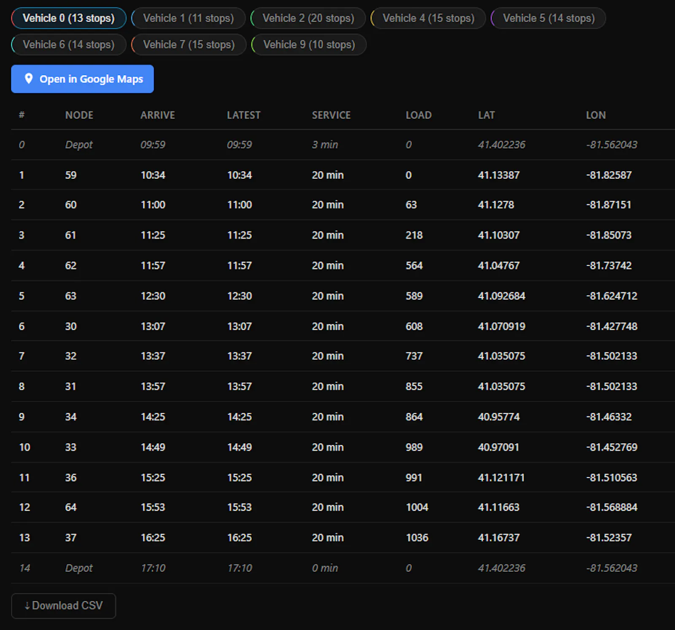This screenshot has height=630, width=675.
Task: Click arrive time 11:57
Action: pos(153,266)
